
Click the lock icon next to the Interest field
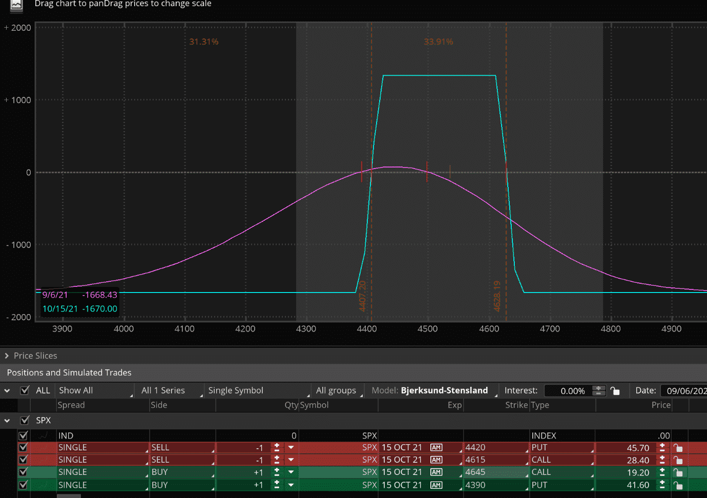tap(615, 390)
